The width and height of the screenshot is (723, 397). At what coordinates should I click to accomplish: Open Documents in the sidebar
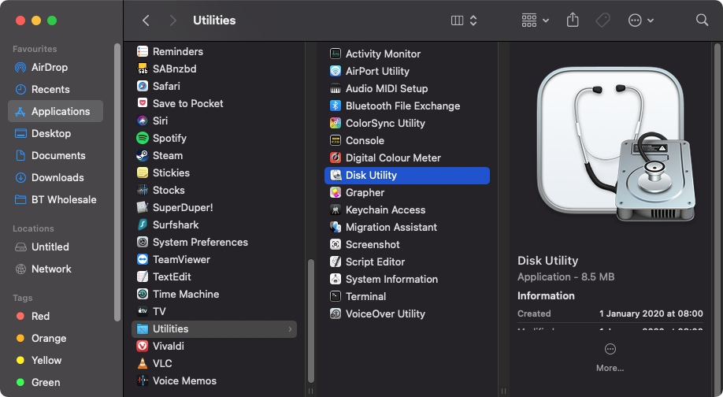click(55, 155)
